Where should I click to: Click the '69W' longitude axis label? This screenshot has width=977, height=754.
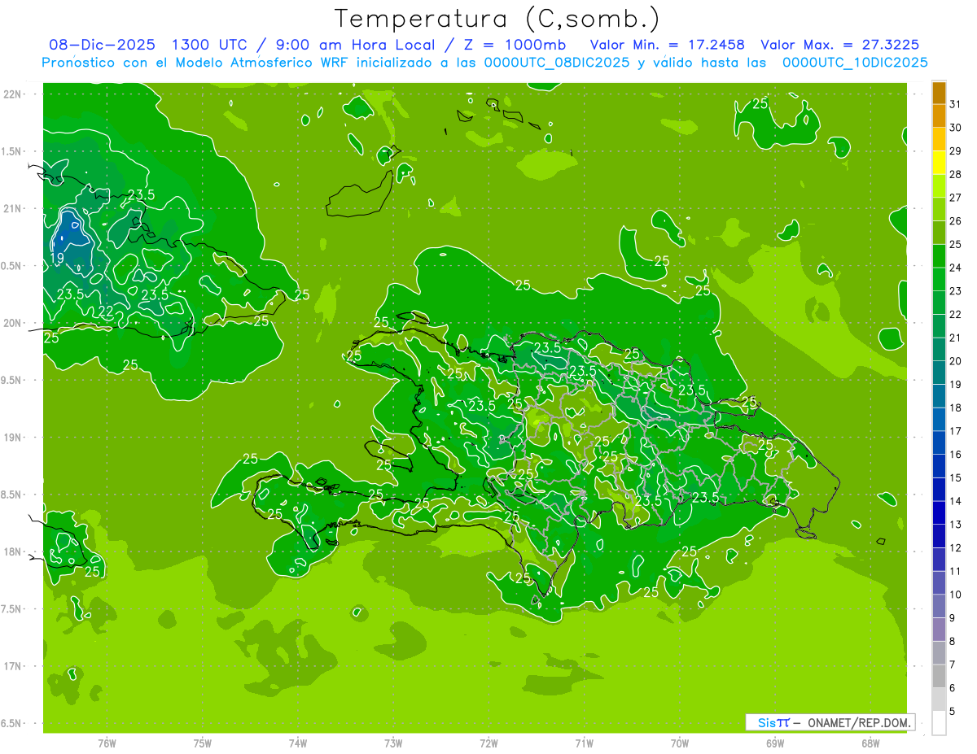775,743
